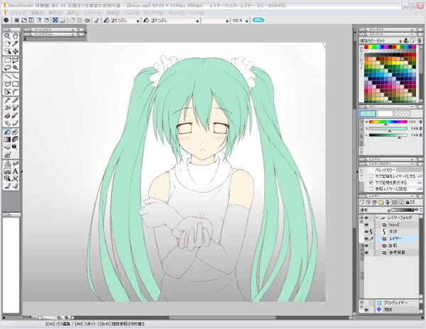Select the Text tool A icon
Viewport: 426px width, 329px height.
click(15, 171)
